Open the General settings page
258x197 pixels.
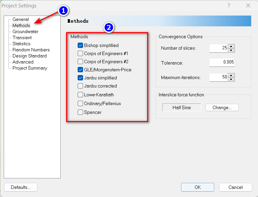(20, 19)
